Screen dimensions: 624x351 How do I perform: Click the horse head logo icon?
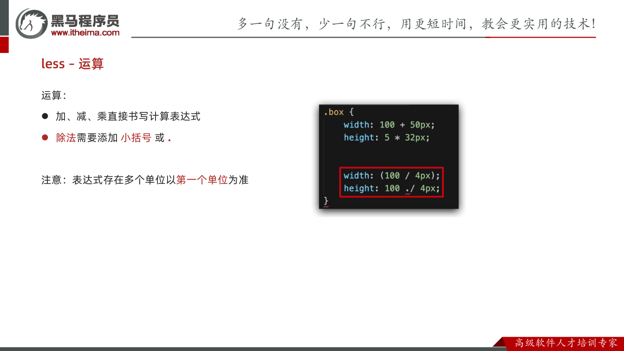[x=31, y=23]
